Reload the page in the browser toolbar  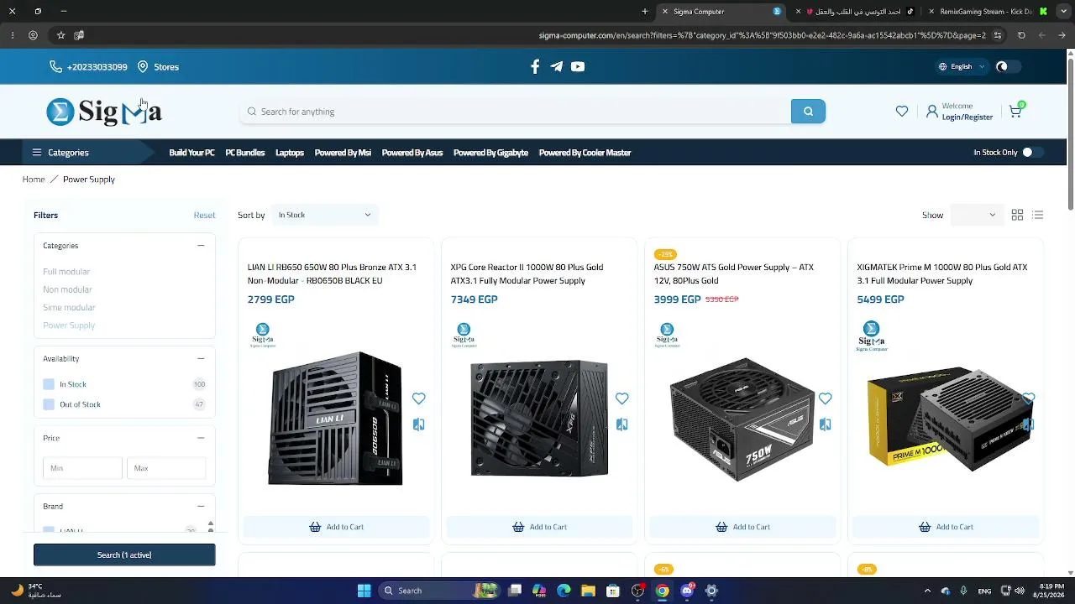pyautogui.click(x=1021, y=35)
